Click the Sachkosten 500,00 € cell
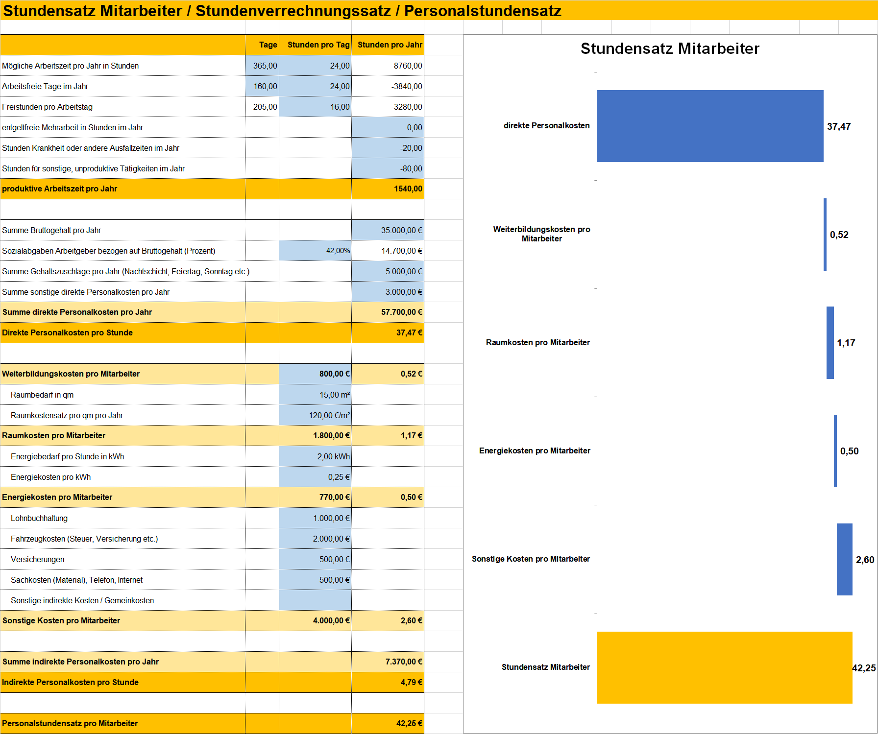The image size is (878, 734). click(315, 580)
